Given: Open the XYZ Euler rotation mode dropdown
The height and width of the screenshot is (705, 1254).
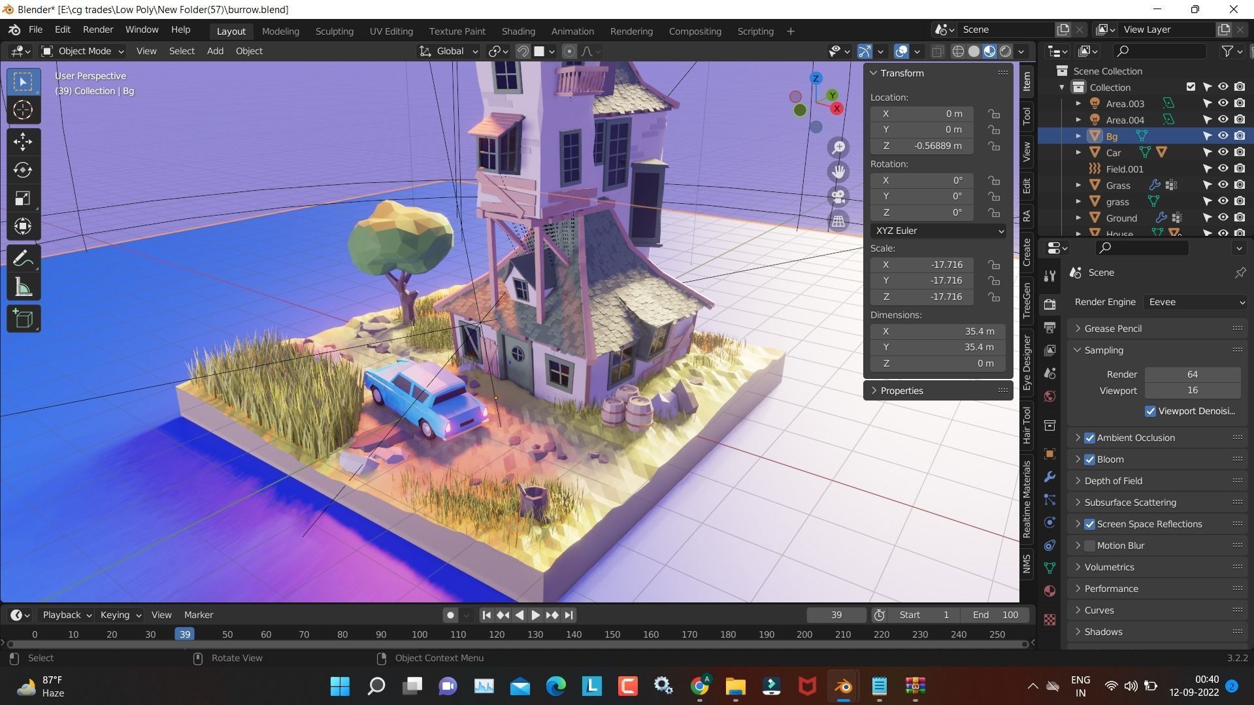Looking at the screenshot, I should [938, 230].
